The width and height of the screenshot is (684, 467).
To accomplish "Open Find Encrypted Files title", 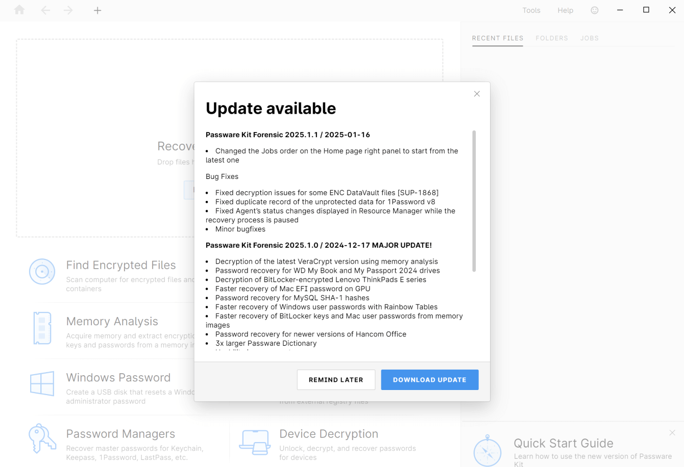I will pyautogui.click(x=121, y=265).
